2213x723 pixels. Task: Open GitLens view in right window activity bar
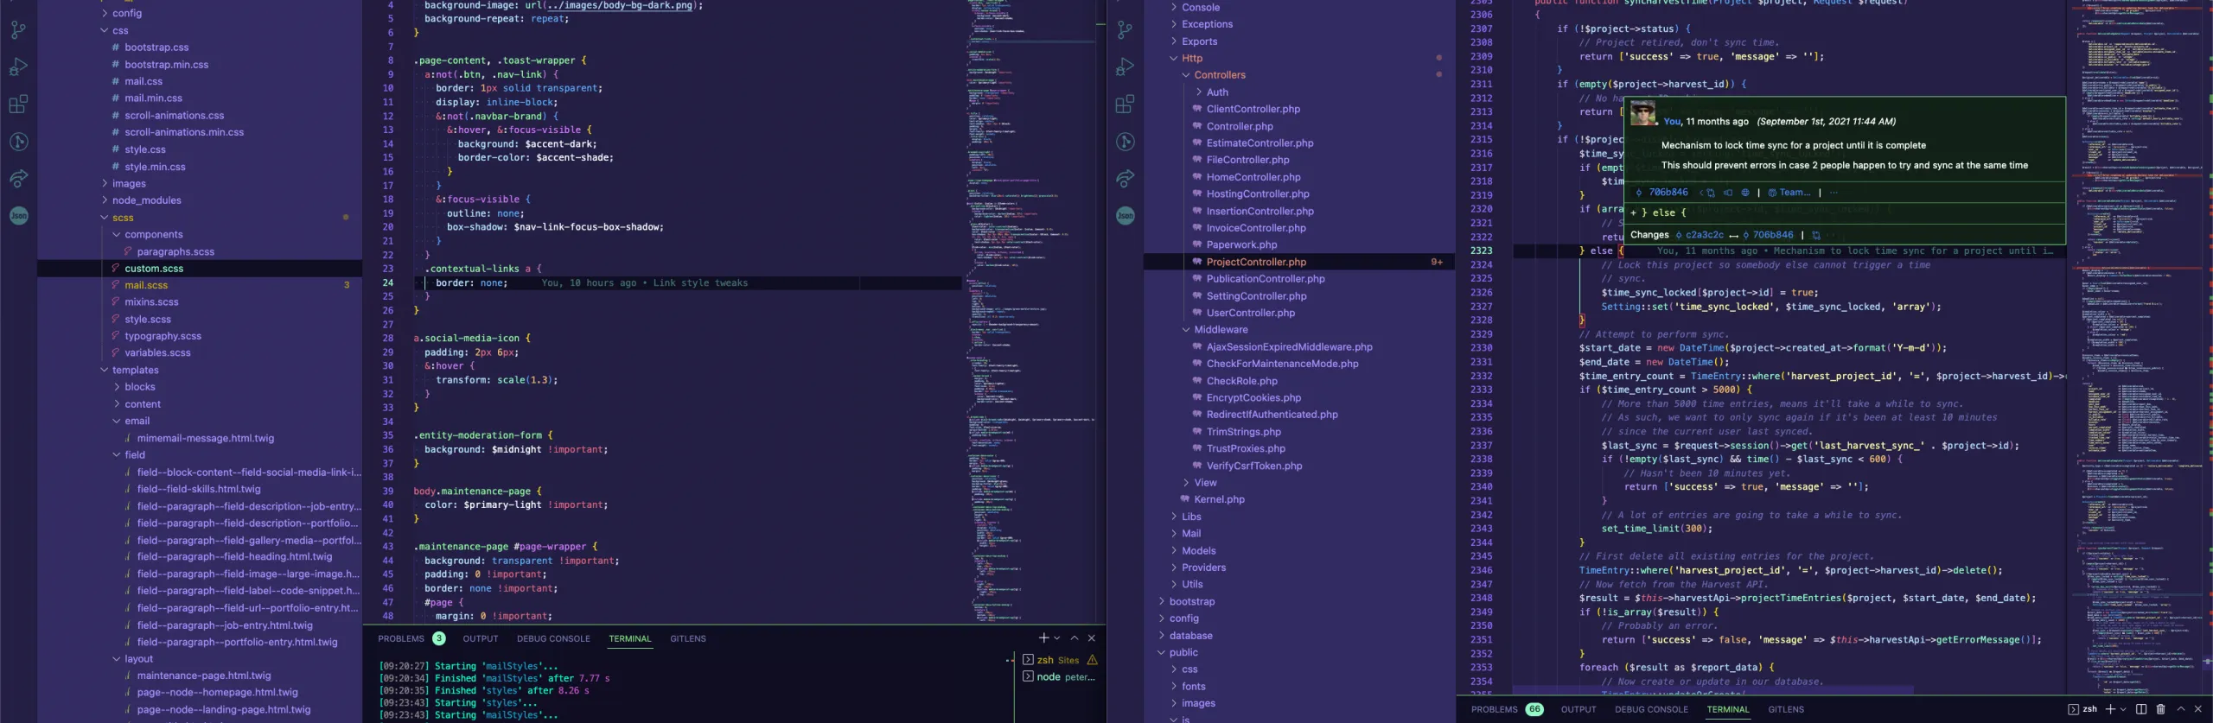[1125, 142]
